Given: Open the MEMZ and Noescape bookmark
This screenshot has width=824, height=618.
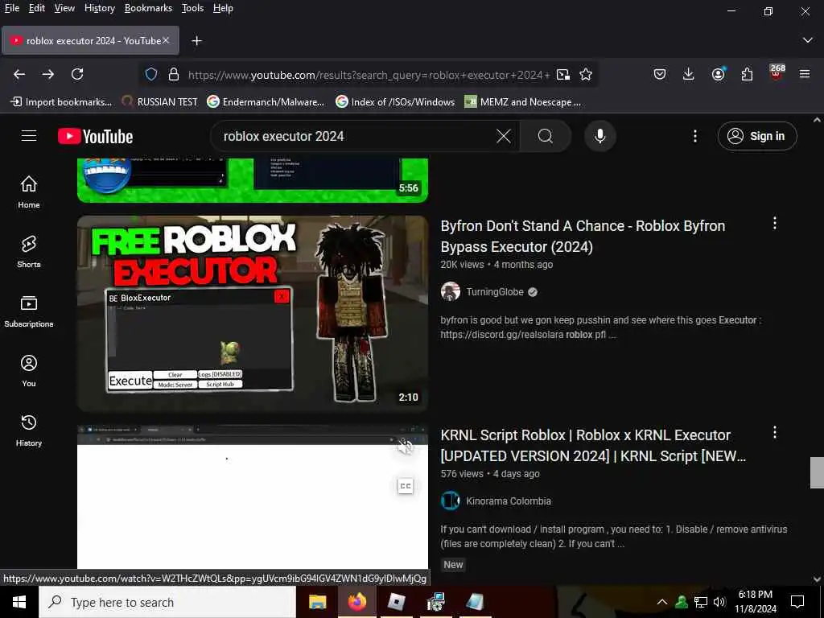Looking at the screenshot, I should (523, 102).
